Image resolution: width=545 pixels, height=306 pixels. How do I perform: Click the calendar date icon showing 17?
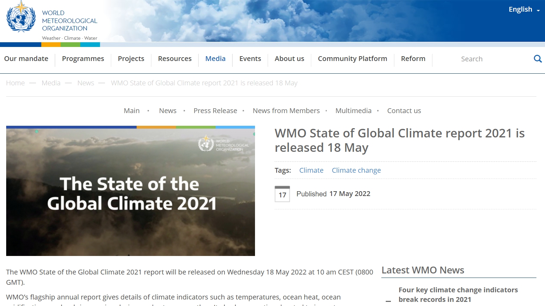coord(282,194)
